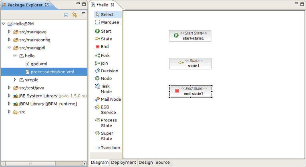Click the src/main/jpdl label
This screenshot has width=306, height=167.
pos(32,48)
